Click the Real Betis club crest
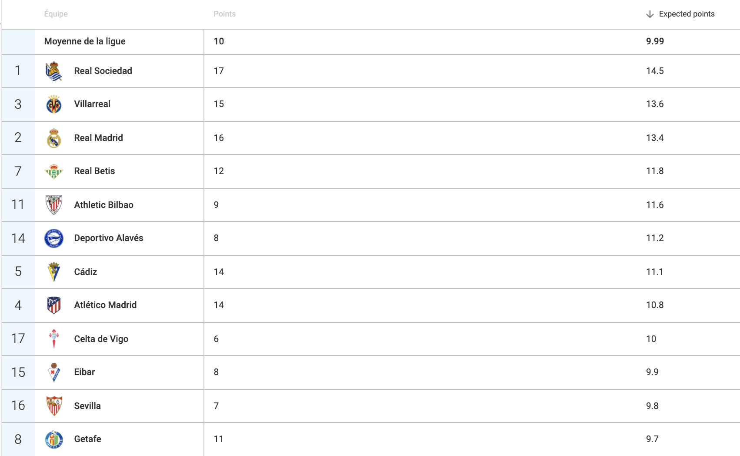Image resolution: width=740 pixels, height=456 pixels. pos(54,171)
